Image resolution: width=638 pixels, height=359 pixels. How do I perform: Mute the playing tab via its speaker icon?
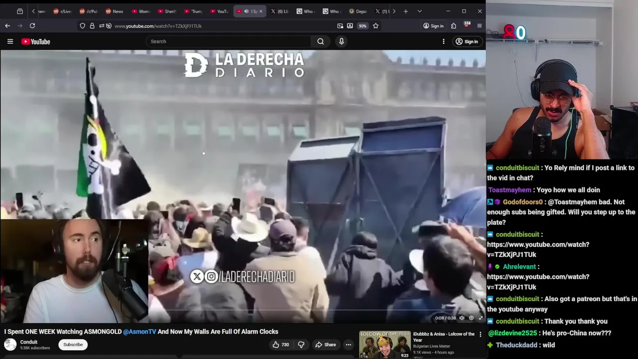pos(246,11)
